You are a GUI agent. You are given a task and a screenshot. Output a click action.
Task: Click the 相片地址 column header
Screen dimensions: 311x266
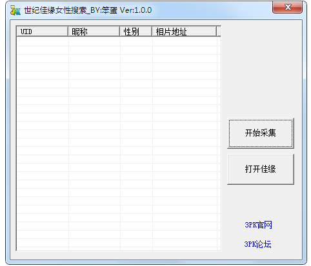[185, 32]
